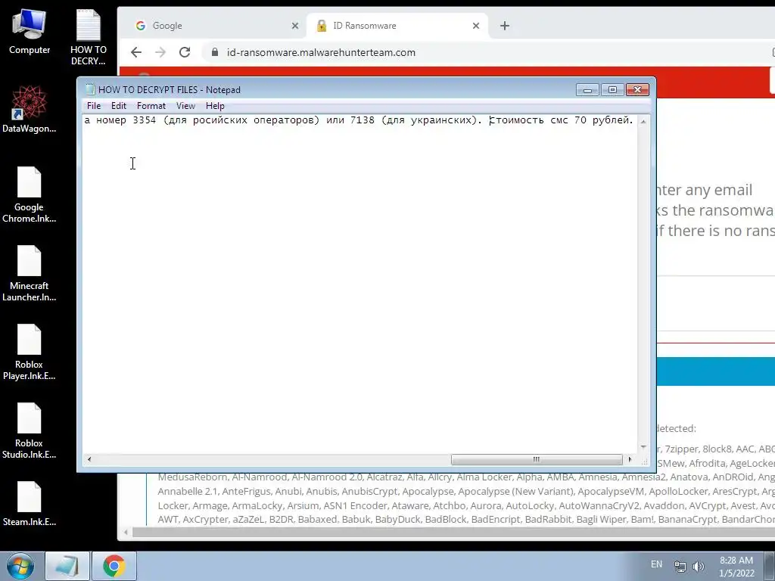775x581 pixels.
Task: Click 'AutoLocky' in the ransomware list
Action: [x=529, y=505]
